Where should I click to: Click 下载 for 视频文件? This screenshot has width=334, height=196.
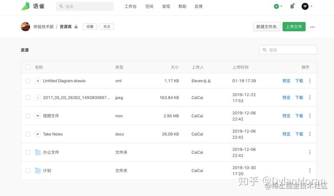point(299,116)
